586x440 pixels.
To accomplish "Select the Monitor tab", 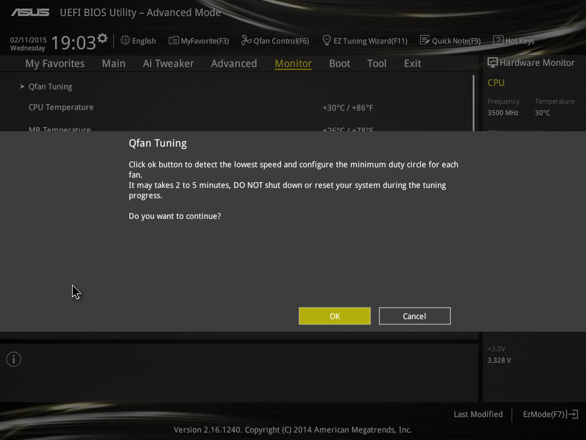I will point(294,64).
